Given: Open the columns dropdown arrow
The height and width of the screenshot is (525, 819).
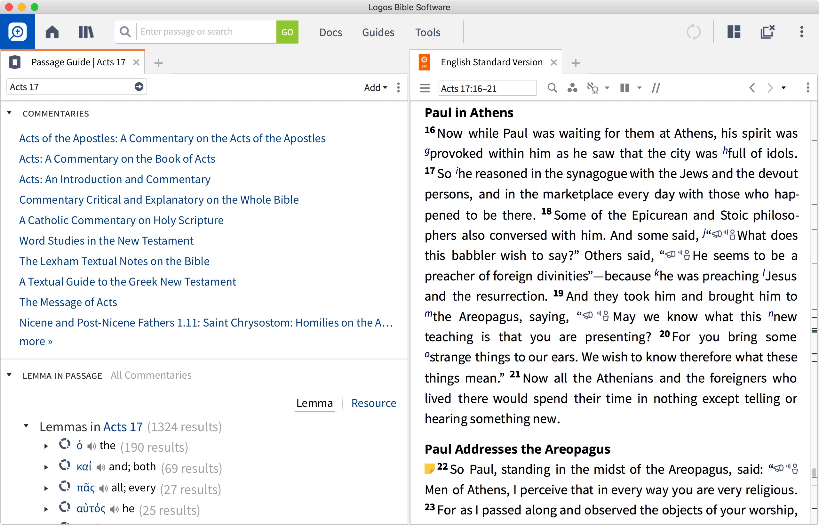Looking at the screenshot, I should point(640,88).
